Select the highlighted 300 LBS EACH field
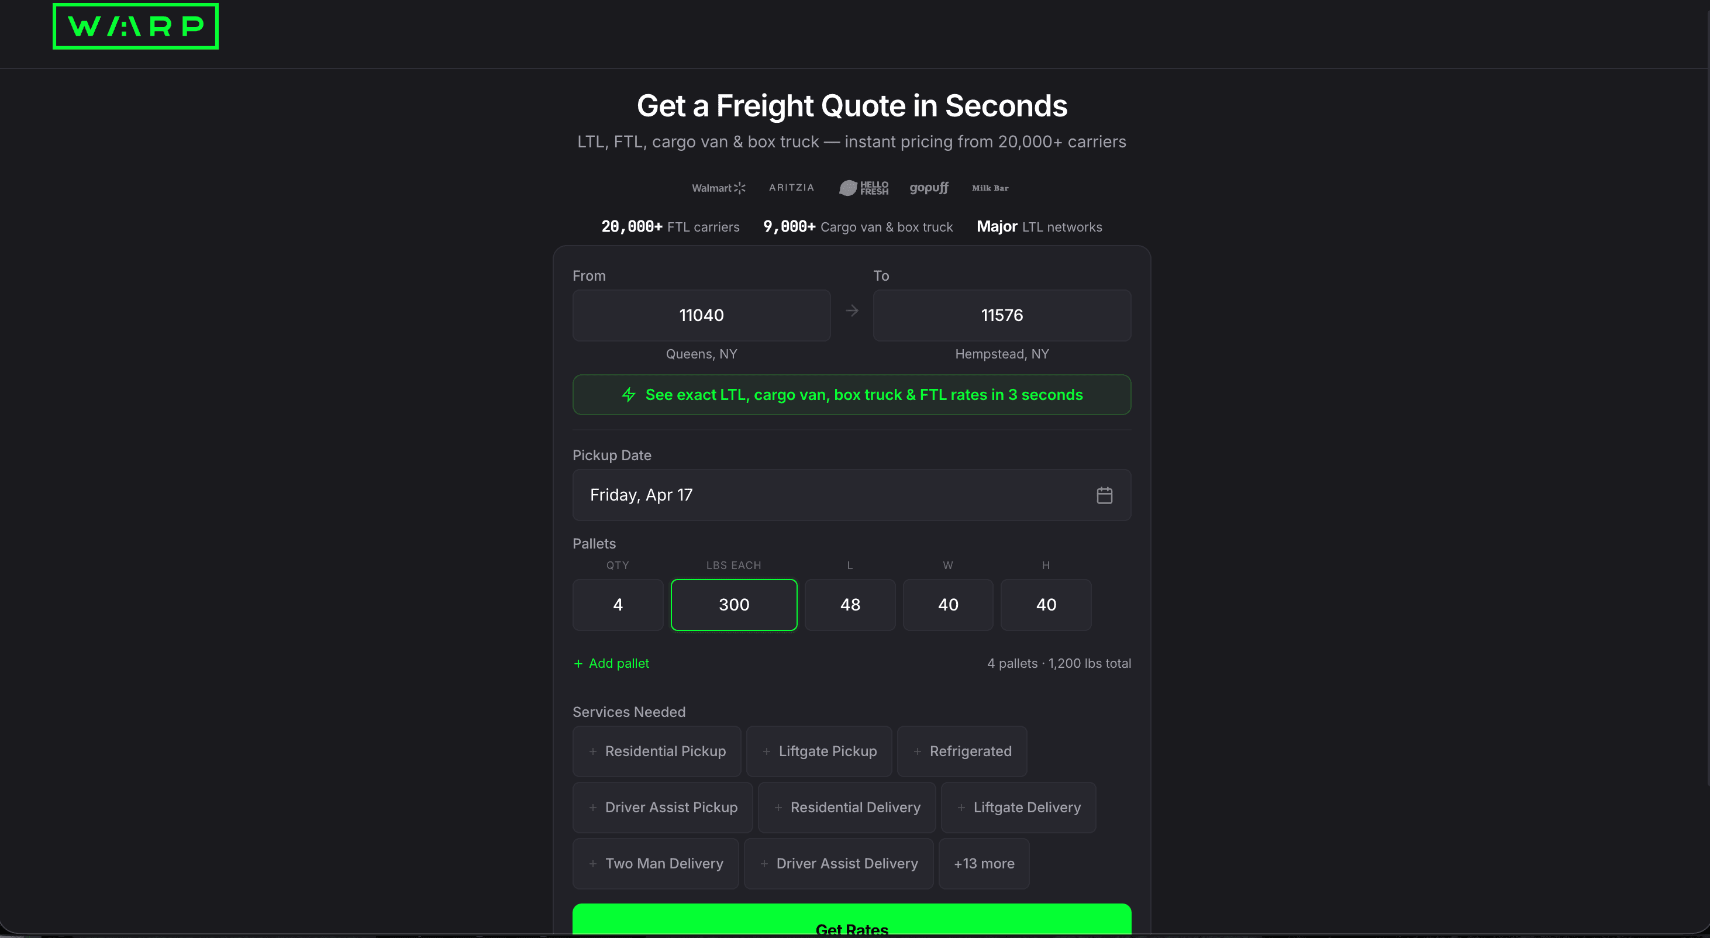This screenshot has width=1710, height=938. 733,605
